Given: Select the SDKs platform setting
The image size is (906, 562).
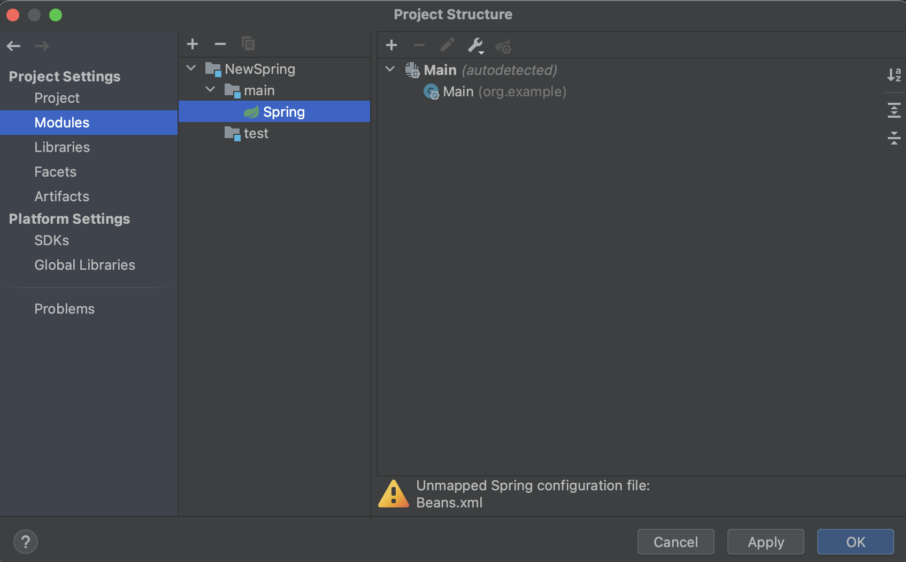Looking at the screenshot, I should [x=51, y=240].
